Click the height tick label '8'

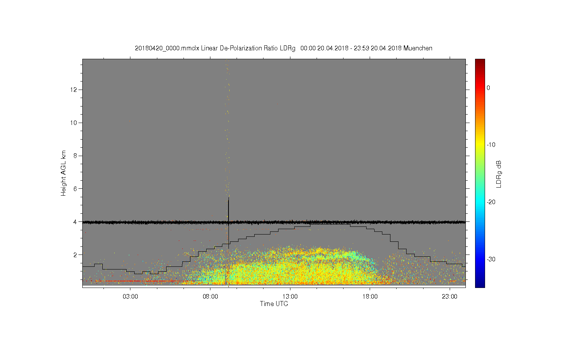pyautogui.click(x=76, y=156)
